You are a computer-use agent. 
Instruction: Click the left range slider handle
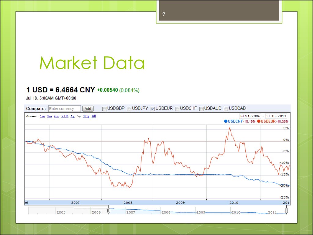109,211
